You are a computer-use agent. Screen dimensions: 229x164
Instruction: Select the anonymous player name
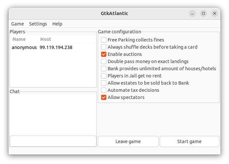pyautogui.click(x=24, y=47)
